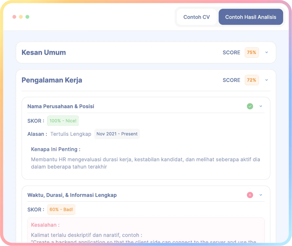Click the green window dot
The height and width of the screenshot is (246, 292).
point(27,17)
